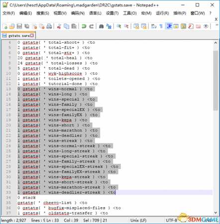Toggle the highlighted indent guide button
The height and width of the screenshot is (224, 220).
(169, 26)
